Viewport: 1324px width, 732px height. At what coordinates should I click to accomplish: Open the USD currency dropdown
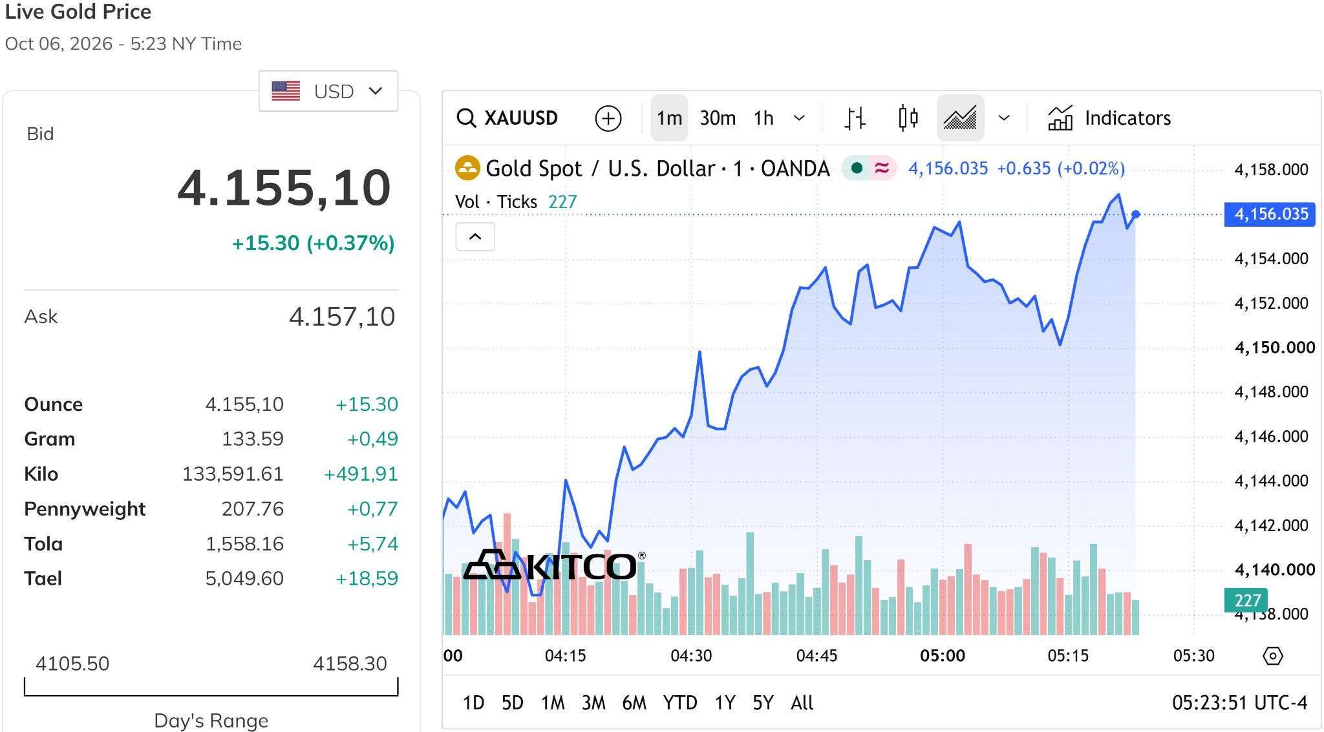(328, 91)
